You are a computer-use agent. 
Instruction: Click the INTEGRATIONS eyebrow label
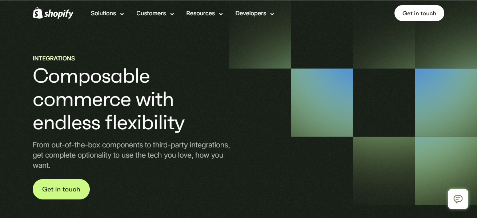tap(54, 58)
